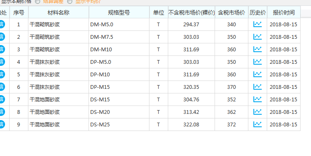The width and height of the screenshot is (311, 156).
Task: Click unit T in DP-M15 row
Action: click(x=159, y=87)
